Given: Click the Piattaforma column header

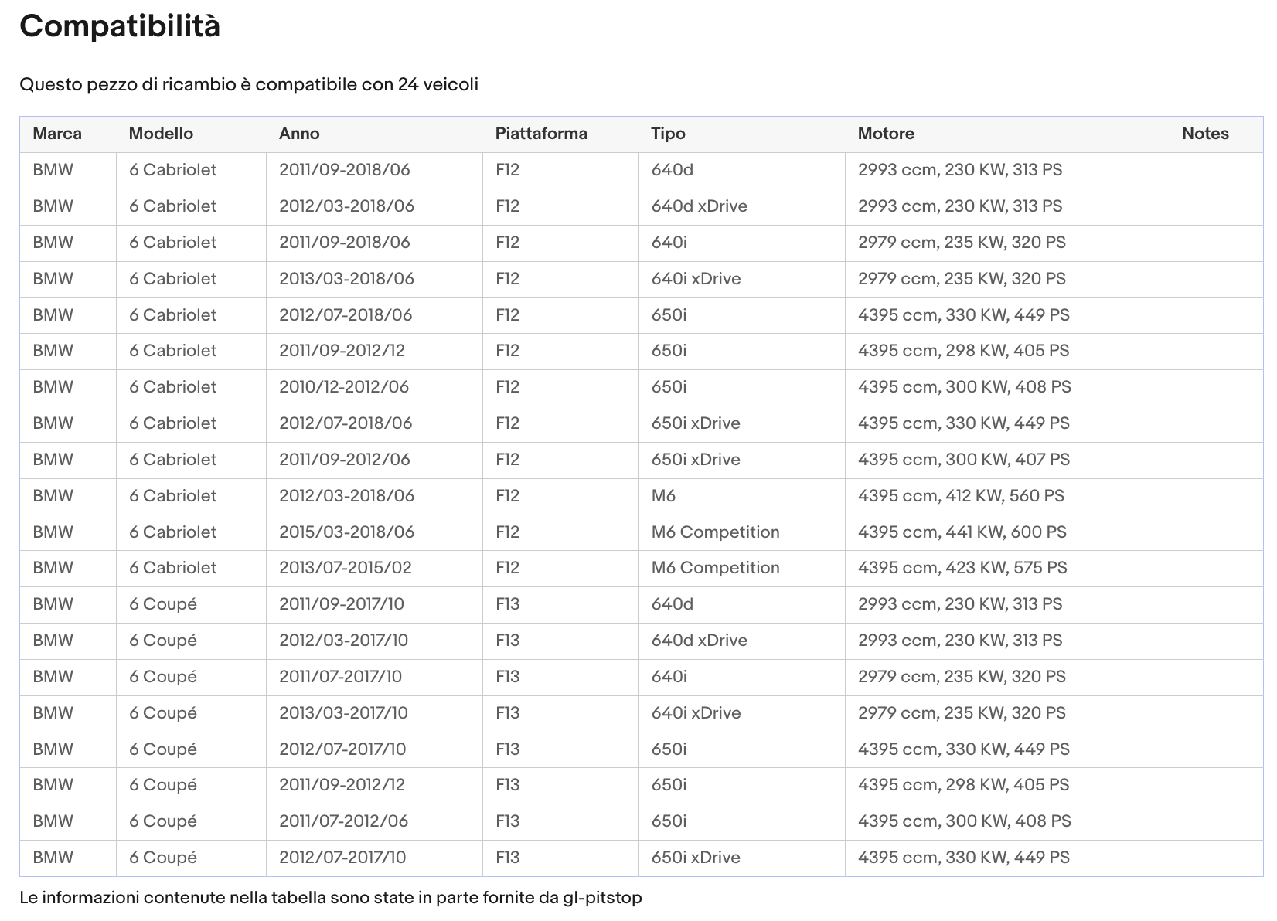Looking at the screenshot, I should [x=541, y=134].
